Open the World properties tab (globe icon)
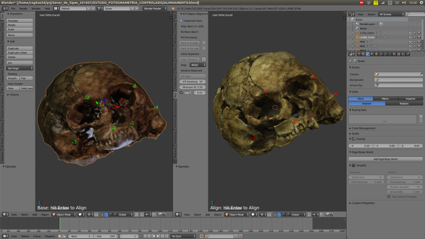The height and width of the screenshot is (239, 425). 372,54
